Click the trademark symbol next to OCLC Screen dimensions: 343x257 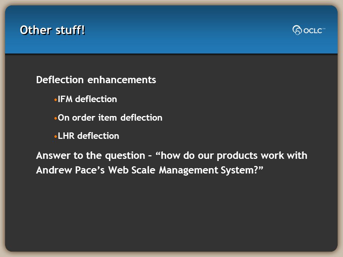point(324,29)
